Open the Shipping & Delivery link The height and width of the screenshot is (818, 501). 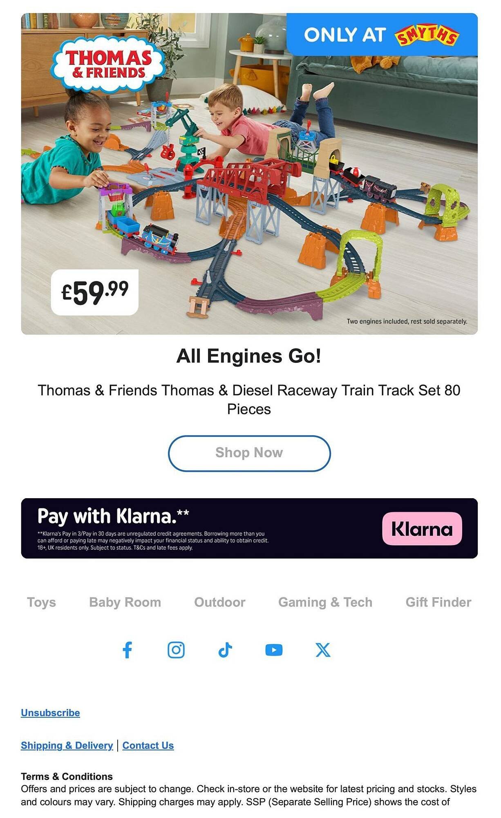point(67,746)
